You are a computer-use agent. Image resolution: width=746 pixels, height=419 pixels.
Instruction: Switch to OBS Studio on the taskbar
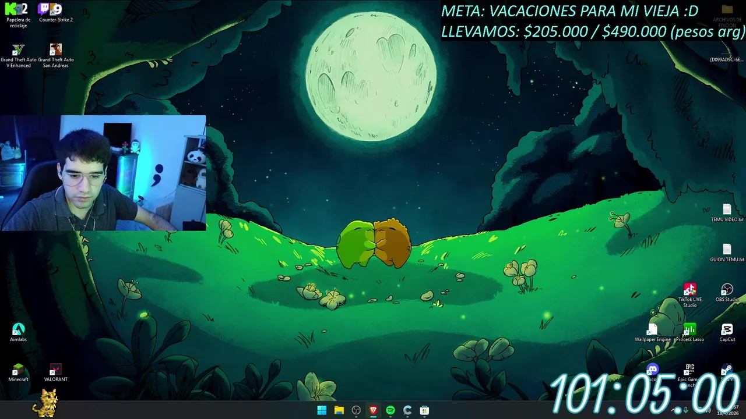coord(356,410)
